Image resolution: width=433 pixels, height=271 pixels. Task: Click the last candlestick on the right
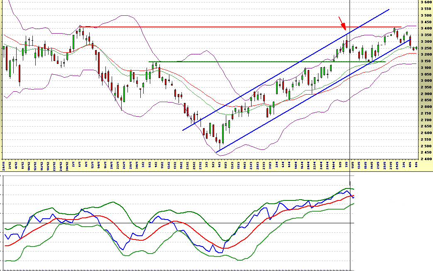416,48
